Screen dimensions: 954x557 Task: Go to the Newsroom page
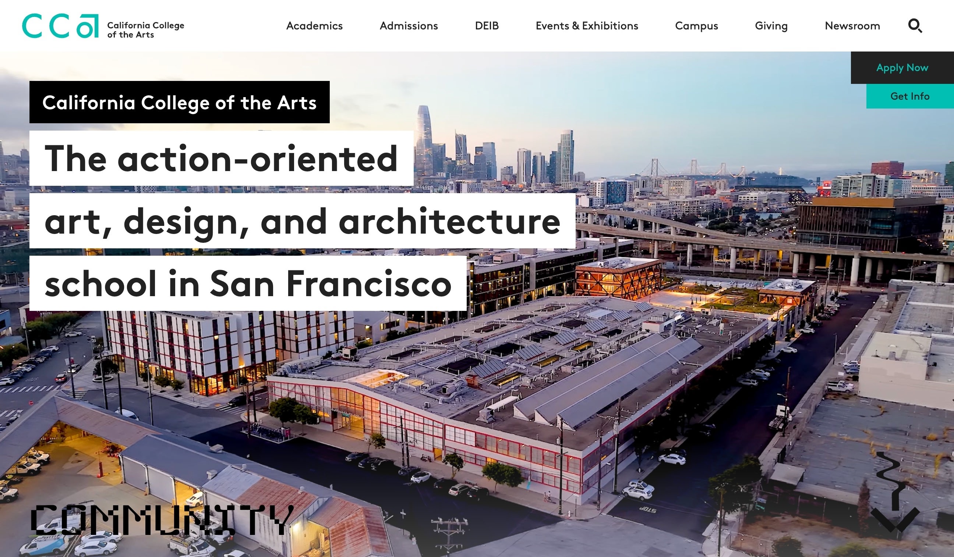point(852,26)
